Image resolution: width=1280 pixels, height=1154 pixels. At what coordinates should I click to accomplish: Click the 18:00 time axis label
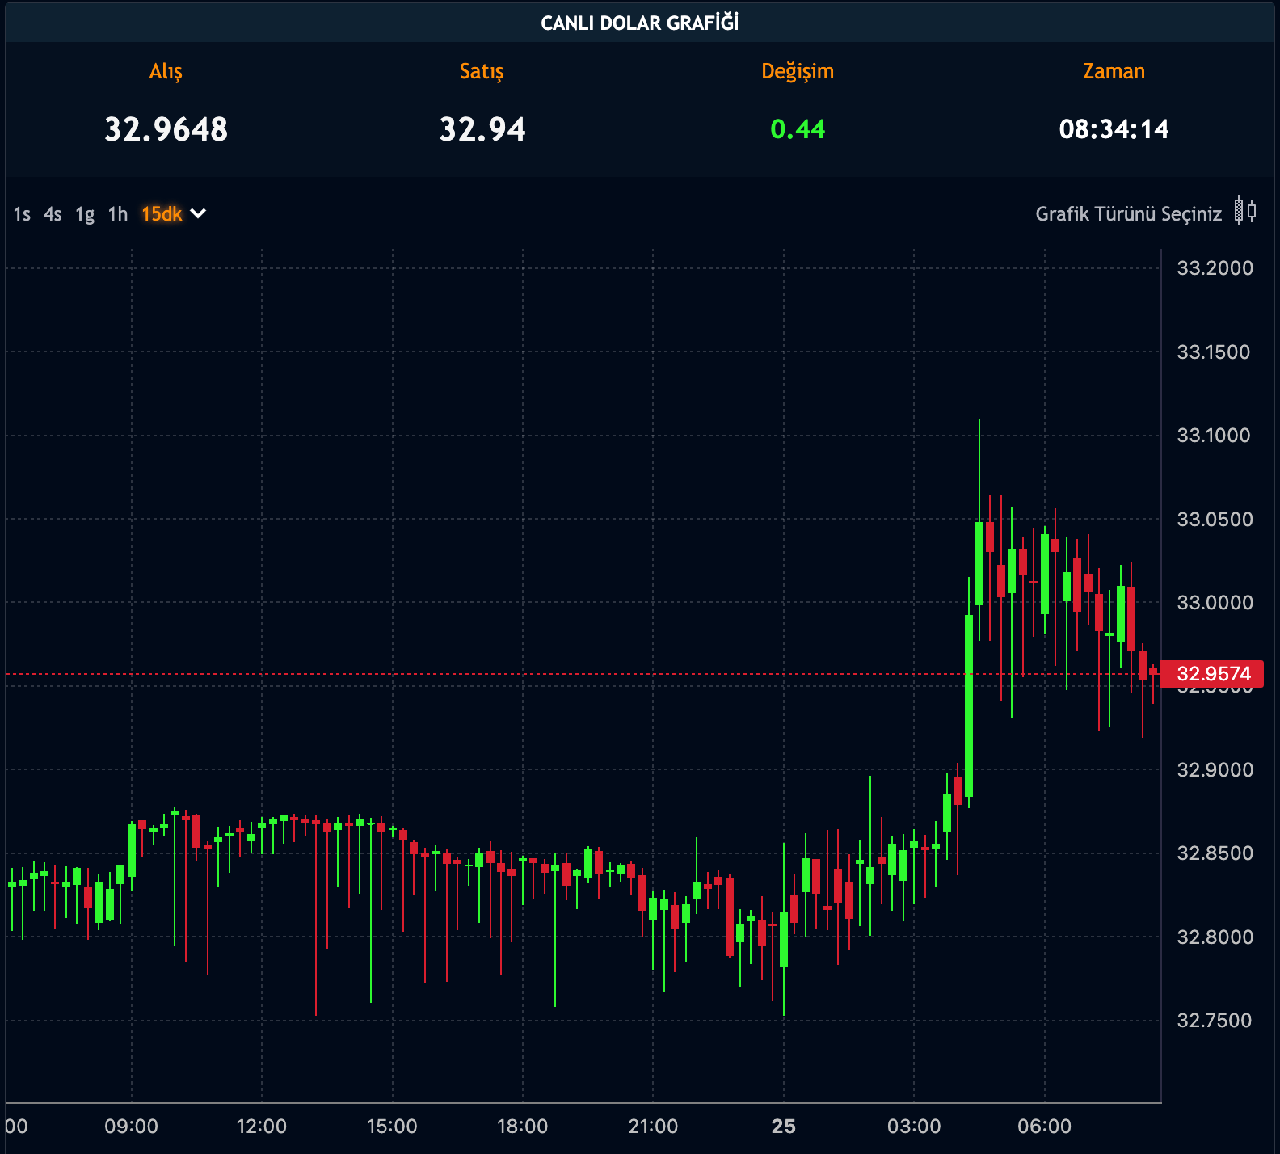click(522, 1126)
